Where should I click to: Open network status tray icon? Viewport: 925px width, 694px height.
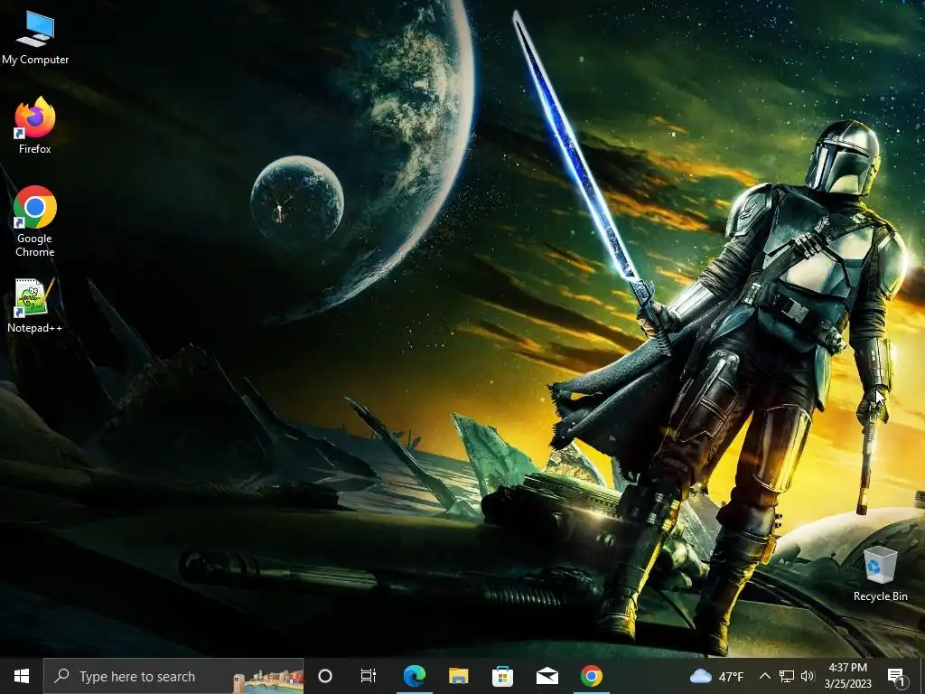tap(787, 676)
